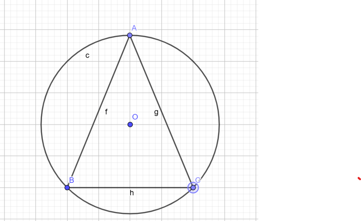The image size is (361, 221).
Task: Click the text label "C" near the ring
Action: coord(198,180)
